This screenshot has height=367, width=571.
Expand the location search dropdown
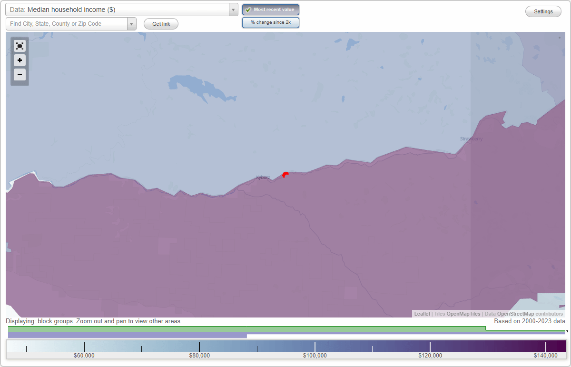point(132,23)
